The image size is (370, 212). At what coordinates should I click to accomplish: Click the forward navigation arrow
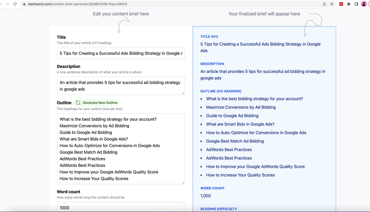(7, 4)
